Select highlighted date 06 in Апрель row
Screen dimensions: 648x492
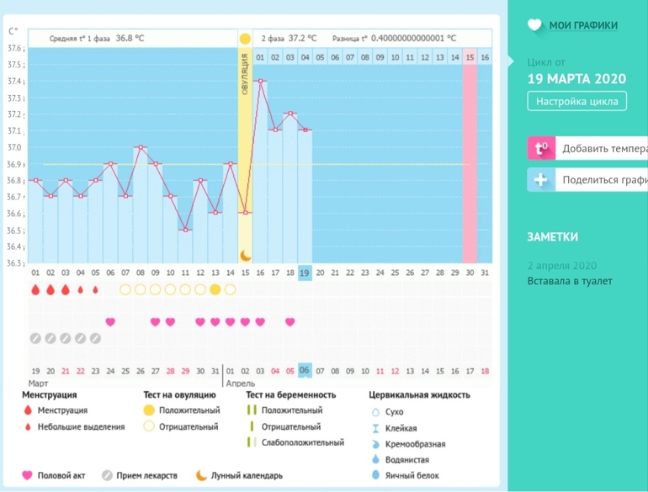pyautogui.click(x=305, y=371)
